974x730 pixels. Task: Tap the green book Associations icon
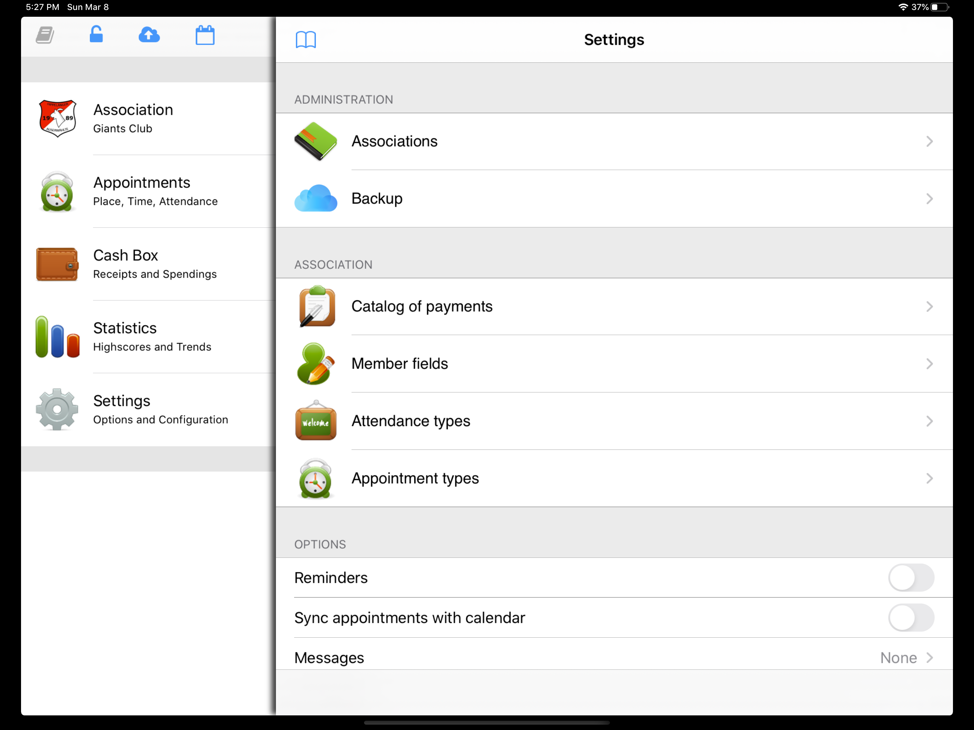[x=316, y=142]
